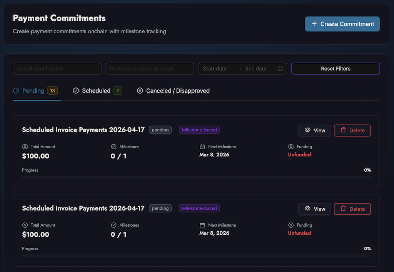Click the 0 / 1 milestones value in second card
Screen dimensions: 394x272
tap(119, 234)
